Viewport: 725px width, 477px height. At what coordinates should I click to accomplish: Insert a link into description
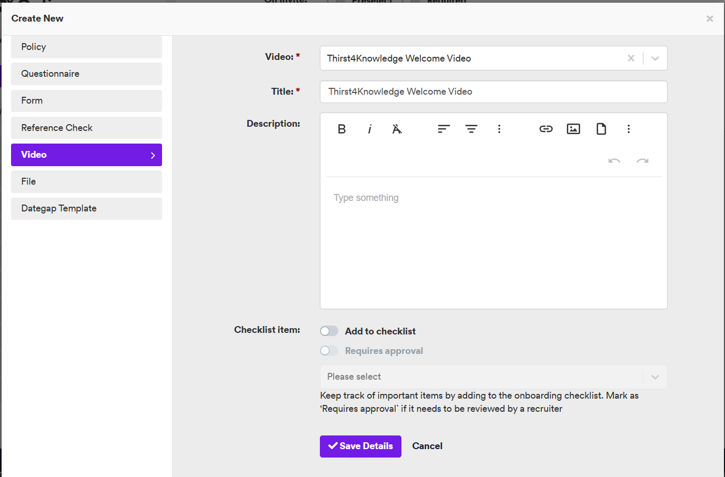[546, 129]
